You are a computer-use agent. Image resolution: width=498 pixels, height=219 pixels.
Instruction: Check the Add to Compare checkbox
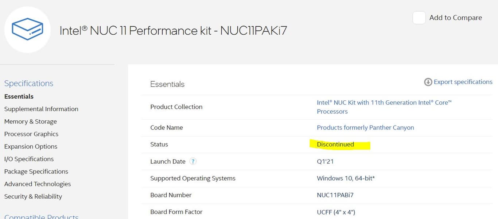coord(419,18)
